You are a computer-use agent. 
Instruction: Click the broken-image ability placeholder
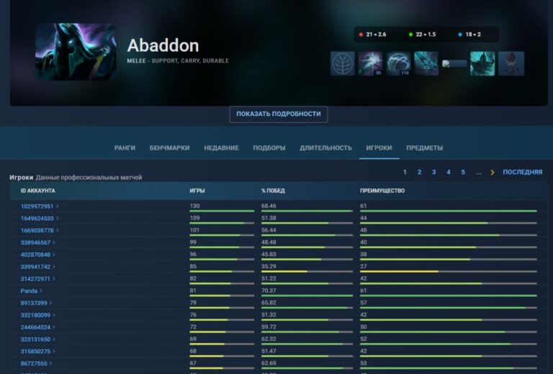pos(454,64)
